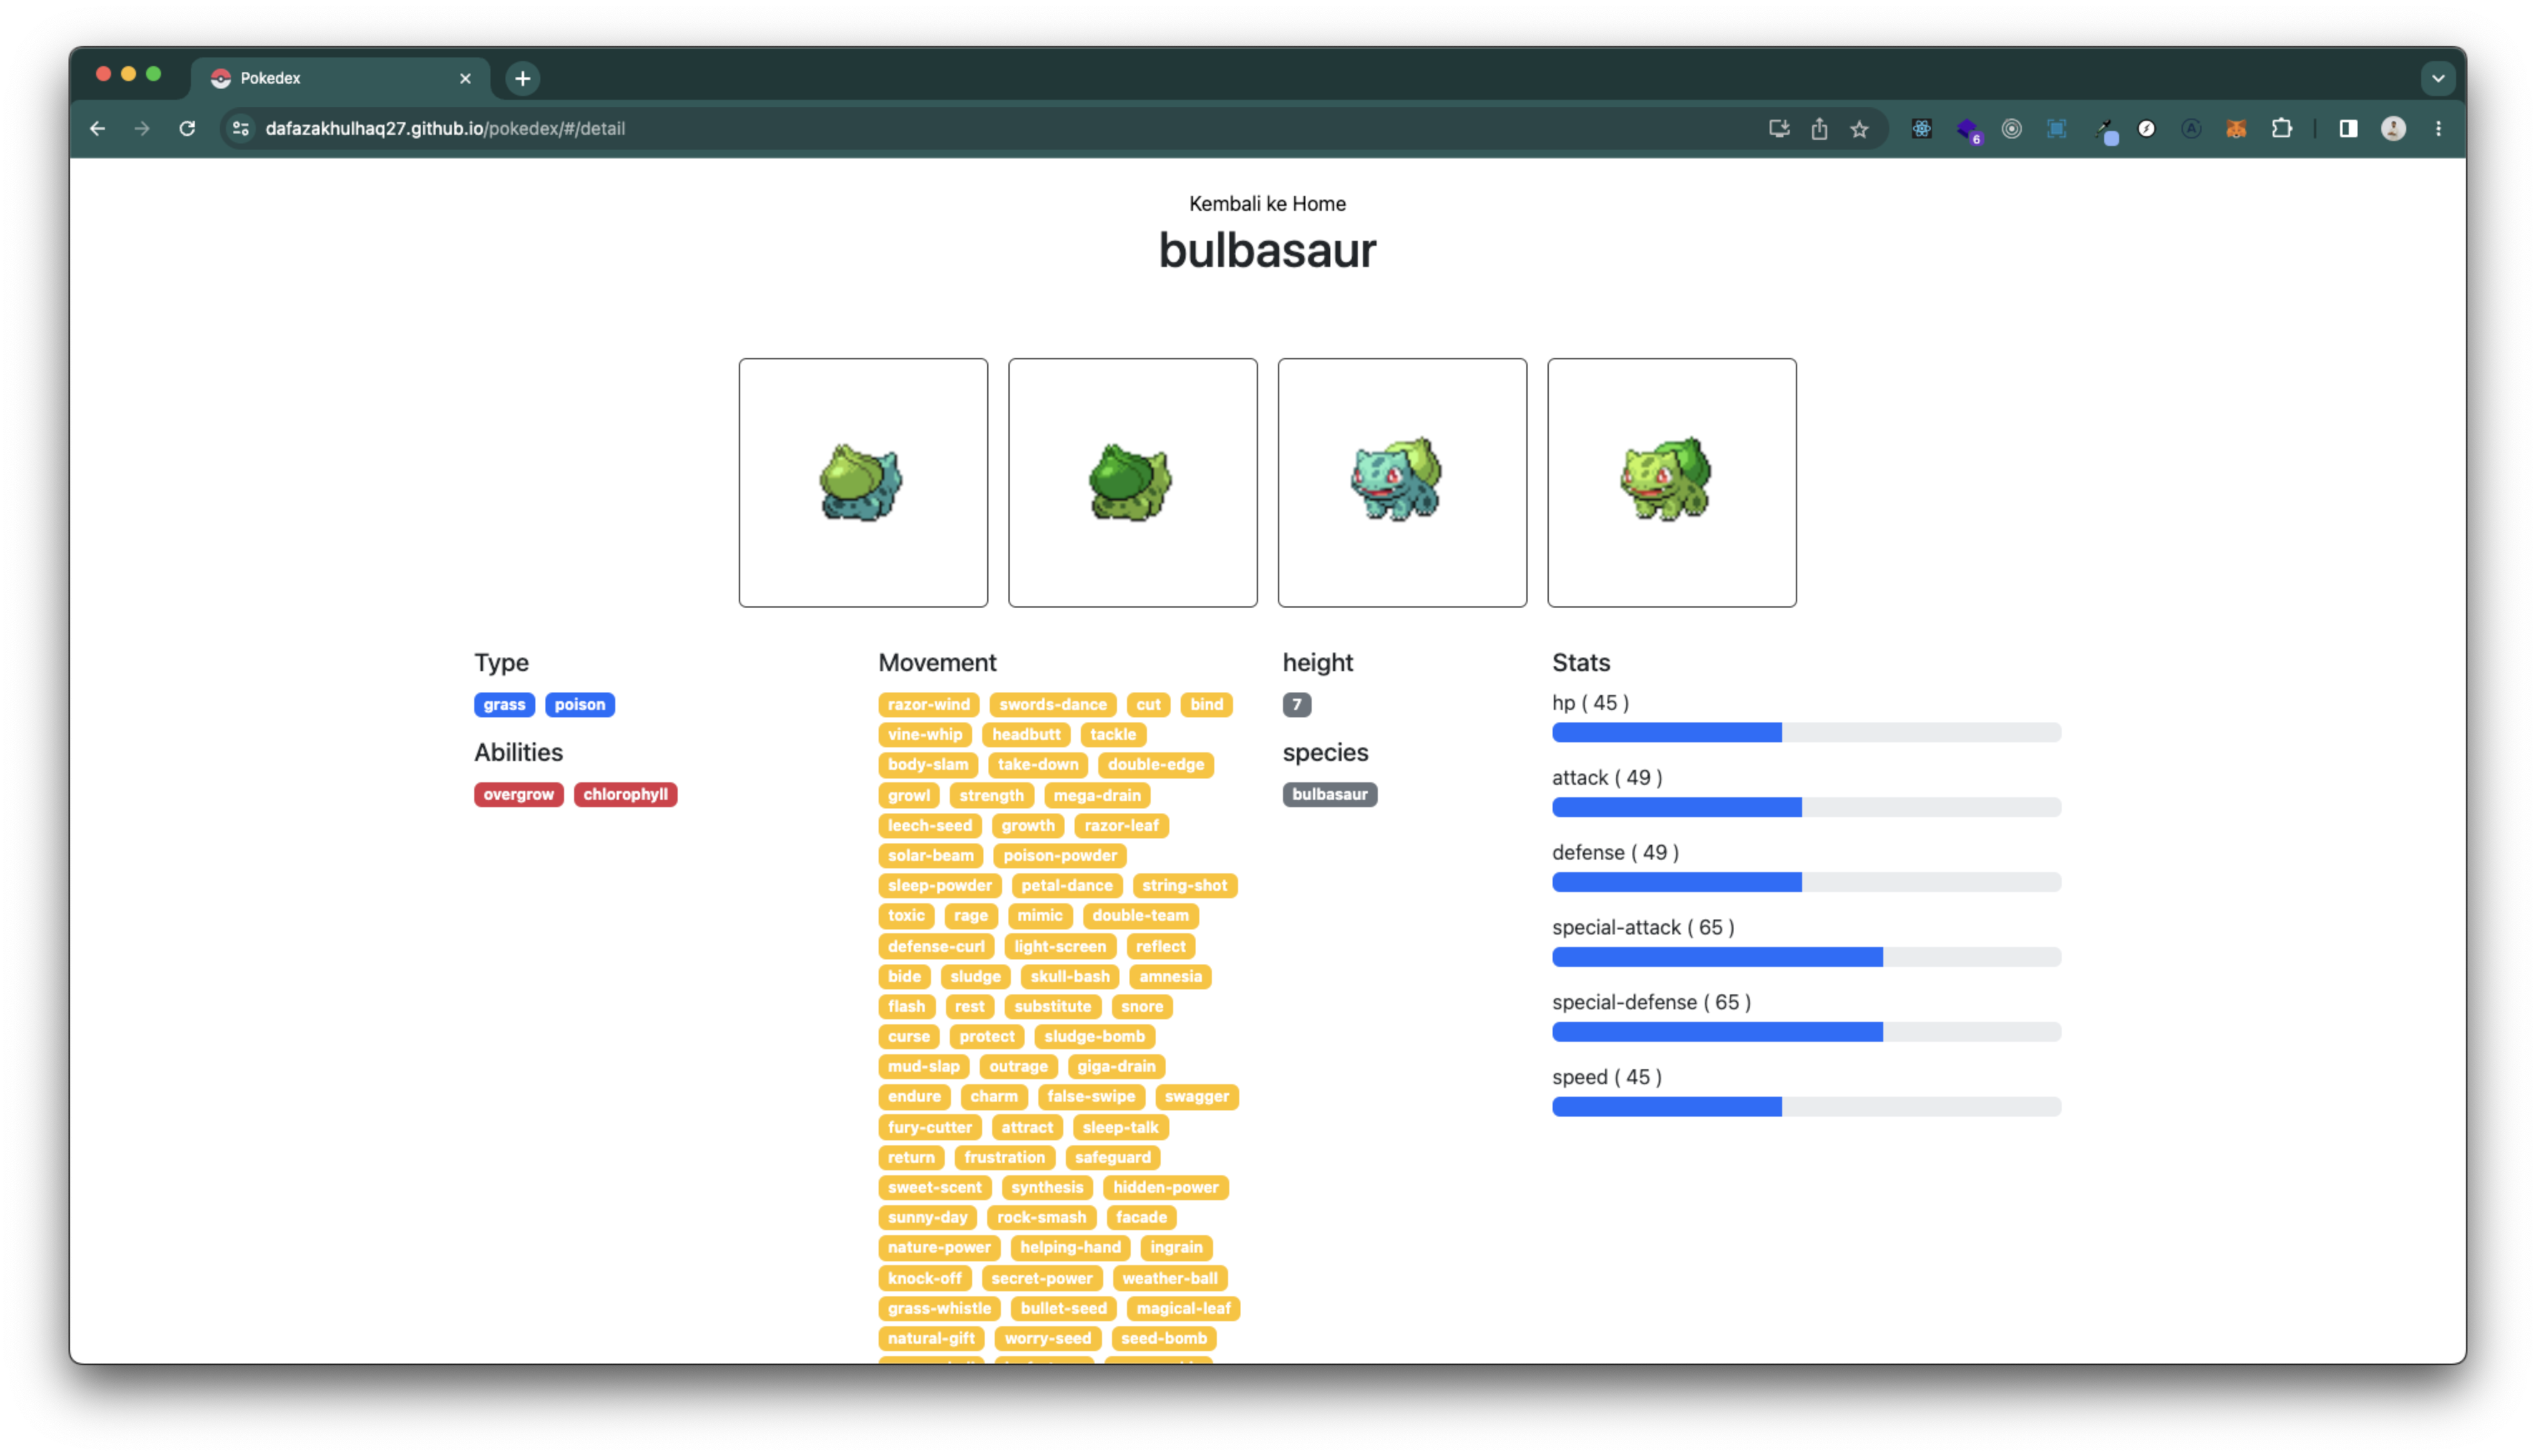Expand the tab search dropdown arrow
The height and width of the screenshot is (1456, 2536).
(x=2438, y=78)
